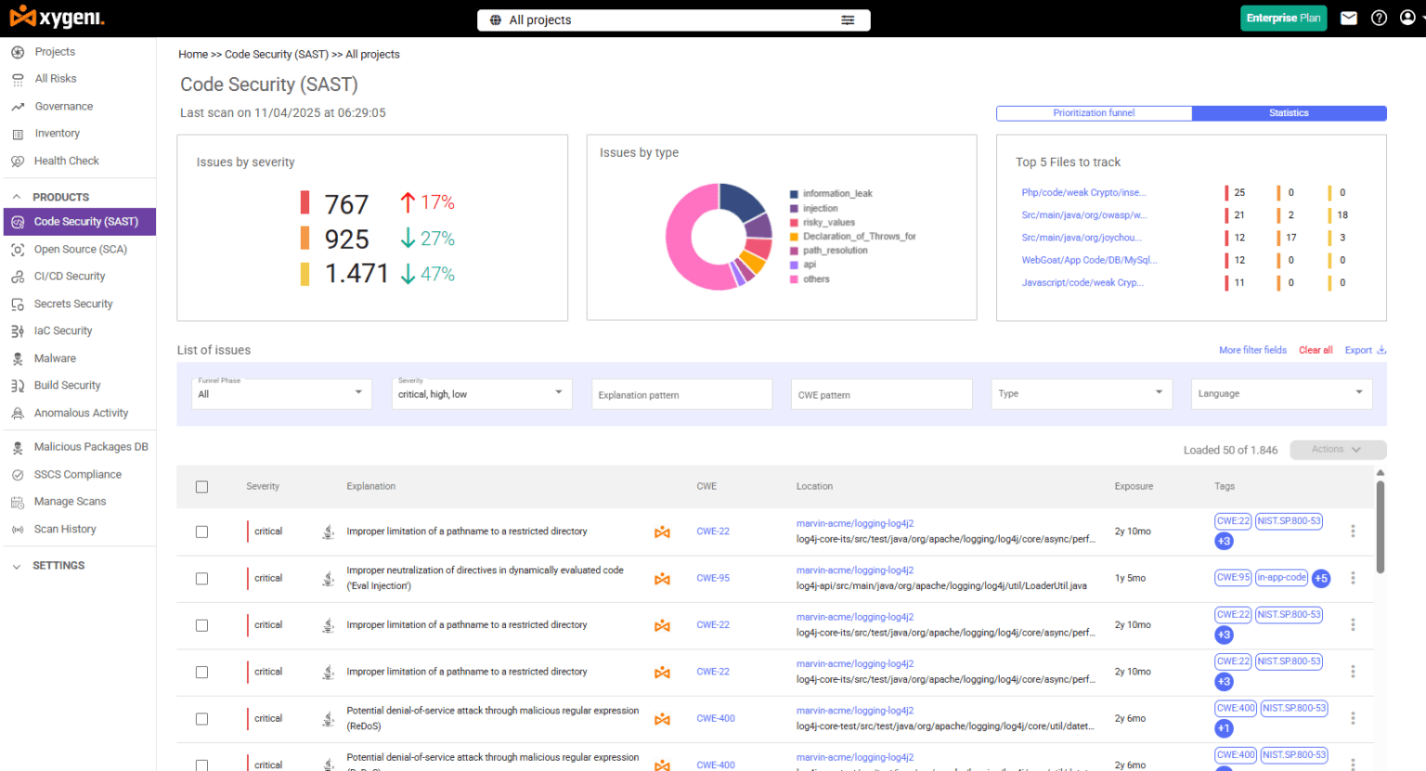Open the marvin-acme/logging-log4j2 repository link
This screenshot has width=1426, height=771.
click(854, 522)
